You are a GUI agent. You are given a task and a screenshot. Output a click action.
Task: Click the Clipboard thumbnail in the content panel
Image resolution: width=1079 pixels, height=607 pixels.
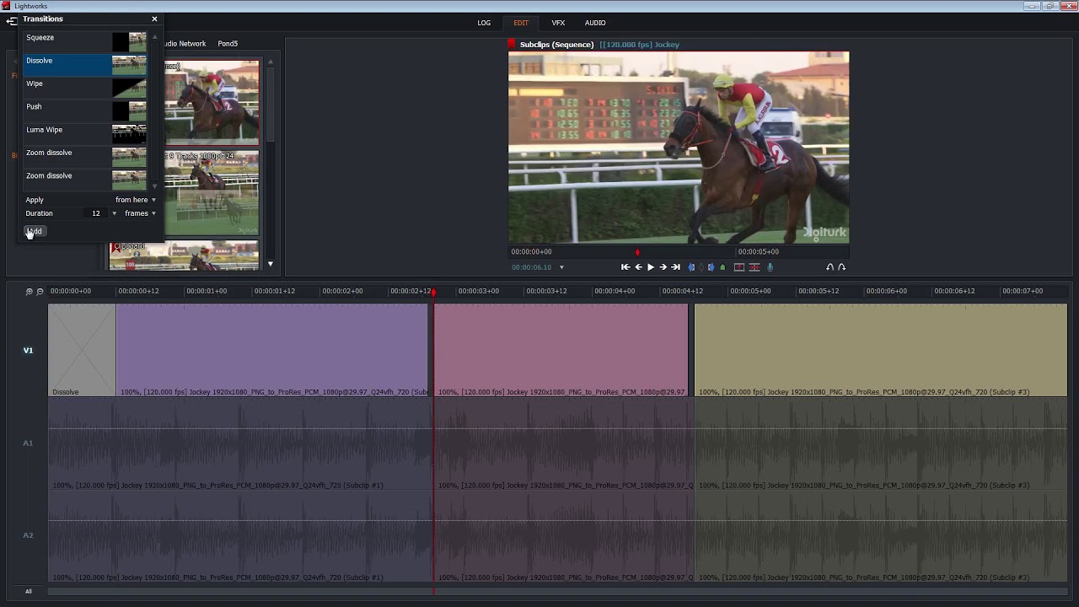(184, 255)
